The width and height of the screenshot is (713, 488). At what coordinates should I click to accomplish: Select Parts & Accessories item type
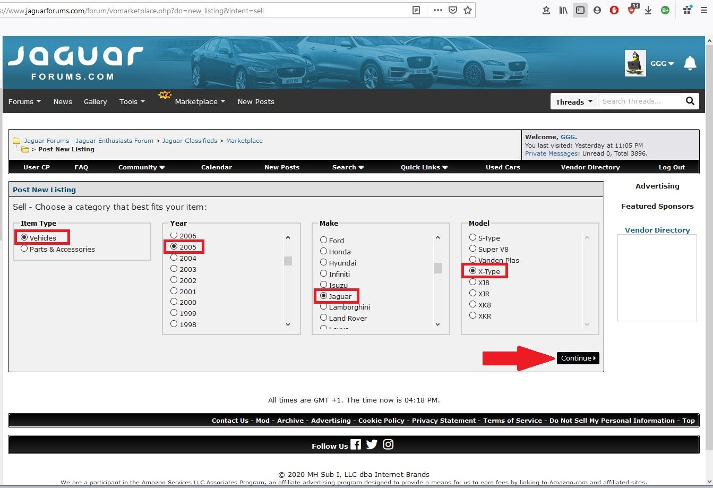click(24, 249)
